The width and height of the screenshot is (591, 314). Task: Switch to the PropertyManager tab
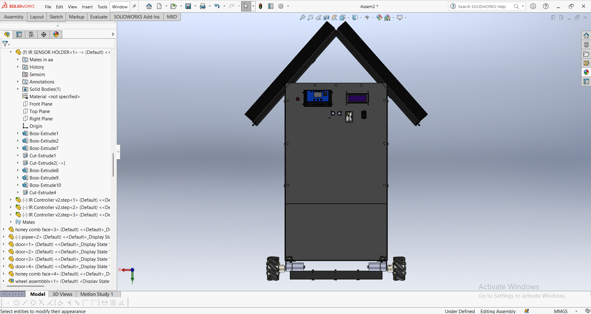pyautogui.click(x=19, y=34)
